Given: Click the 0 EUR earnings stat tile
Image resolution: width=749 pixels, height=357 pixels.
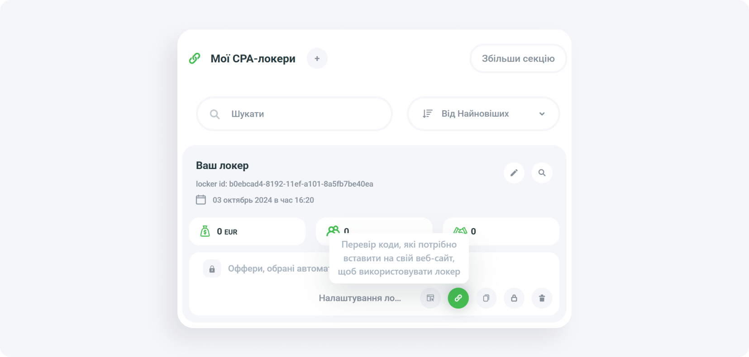Looking at the screenshot, I should tap(247, 231).
